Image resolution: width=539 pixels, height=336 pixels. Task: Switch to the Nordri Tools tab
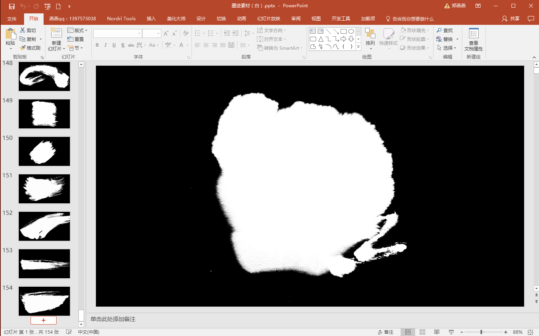click(121, 18)
